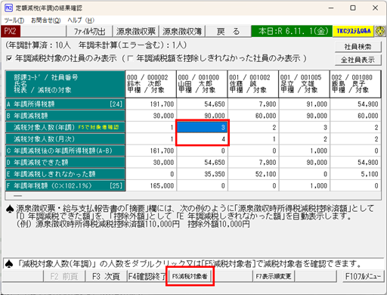387x295 pixels.
Task: Click the 戻る button
Action: [228, 31]
